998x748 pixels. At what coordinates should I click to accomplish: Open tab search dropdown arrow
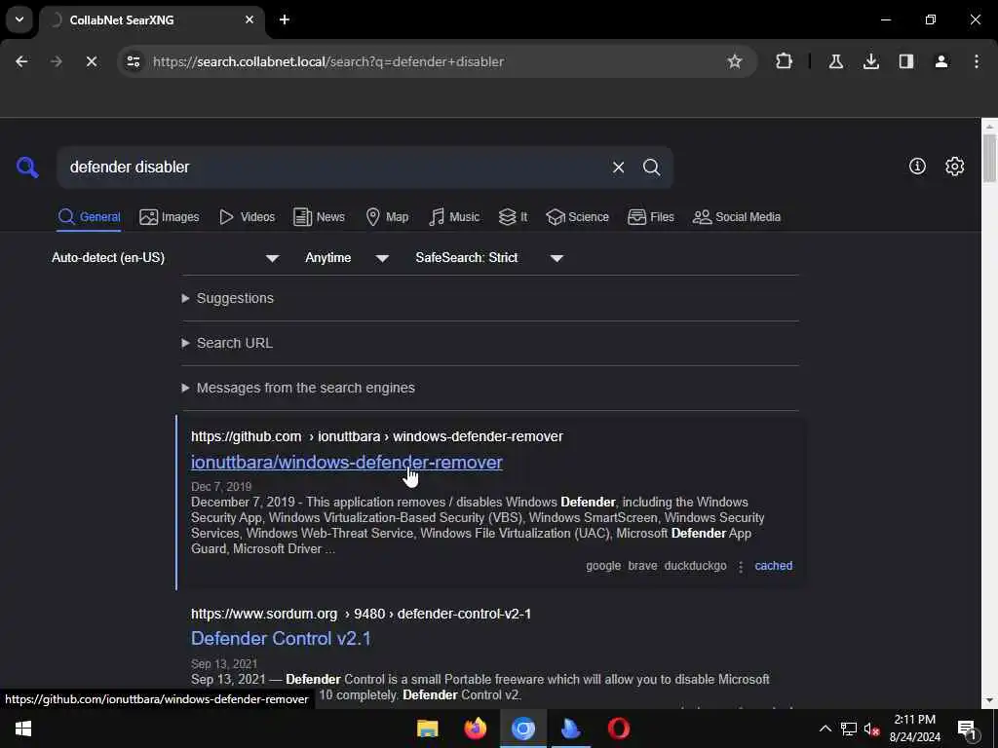(19, 19)
